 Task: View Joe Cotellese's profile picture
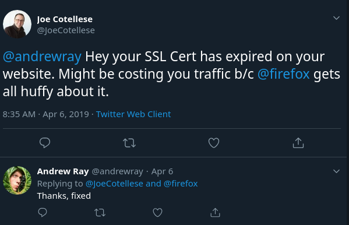[17, 24]
